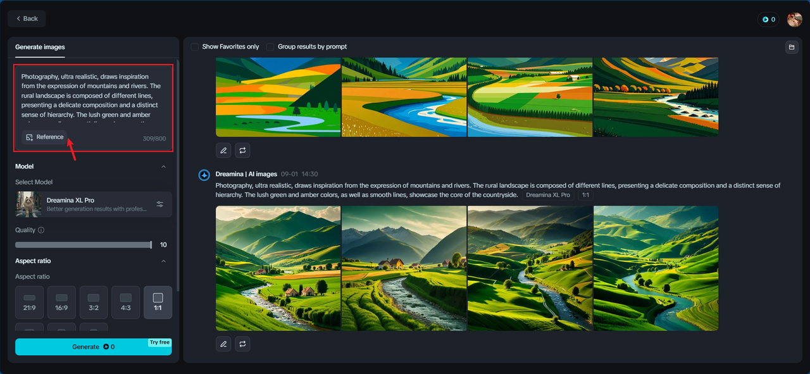Add a Reference image

point(45,137)
